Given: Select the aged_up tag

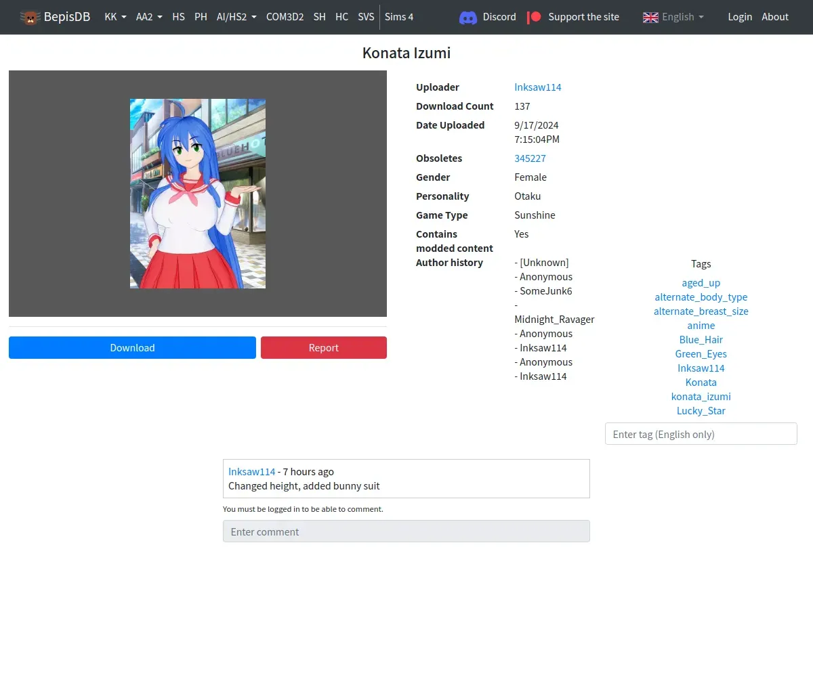Looking at the screenshot, I should pyautogui.click(x=701, y=283).
